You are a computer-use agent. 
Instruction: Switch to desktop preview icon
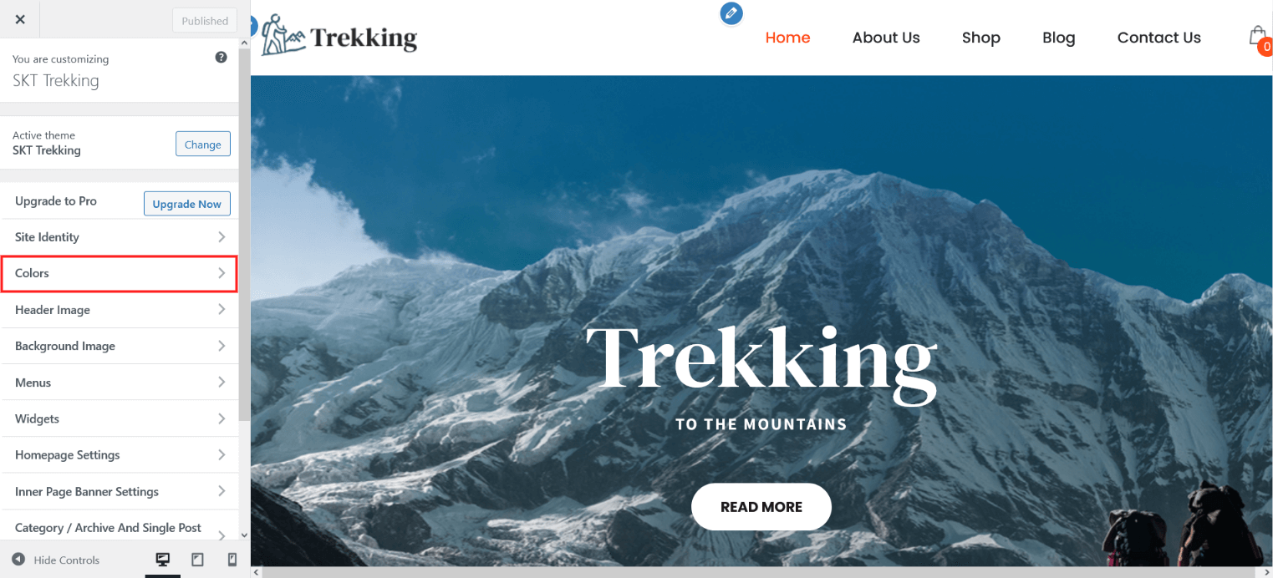point(163,560)
